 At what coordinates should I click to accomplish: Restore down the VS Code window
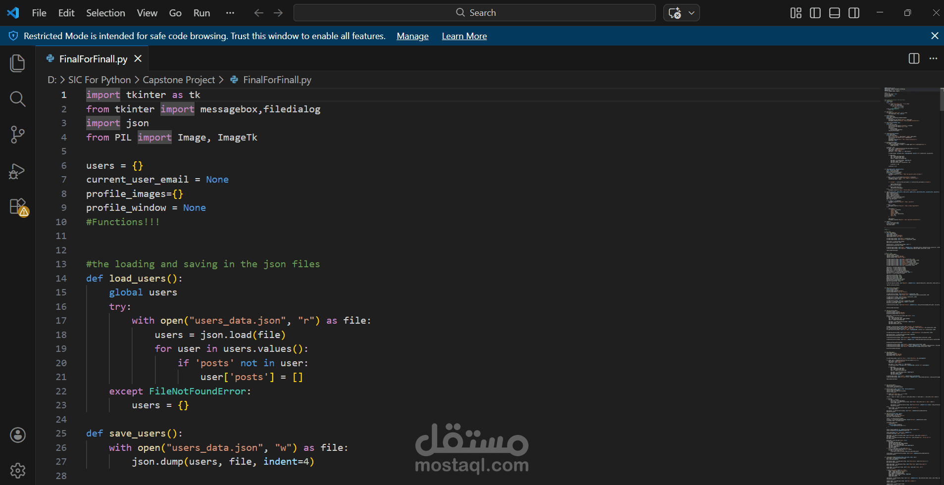pos(907,13)
